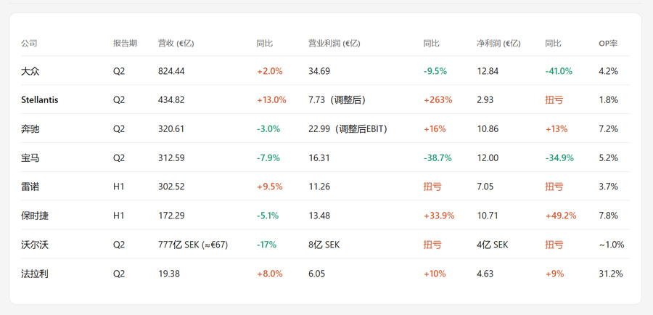Select the 7.8% OP rate for 保时捷
This screenshot has width=653, height=315.
coord(609,216)
